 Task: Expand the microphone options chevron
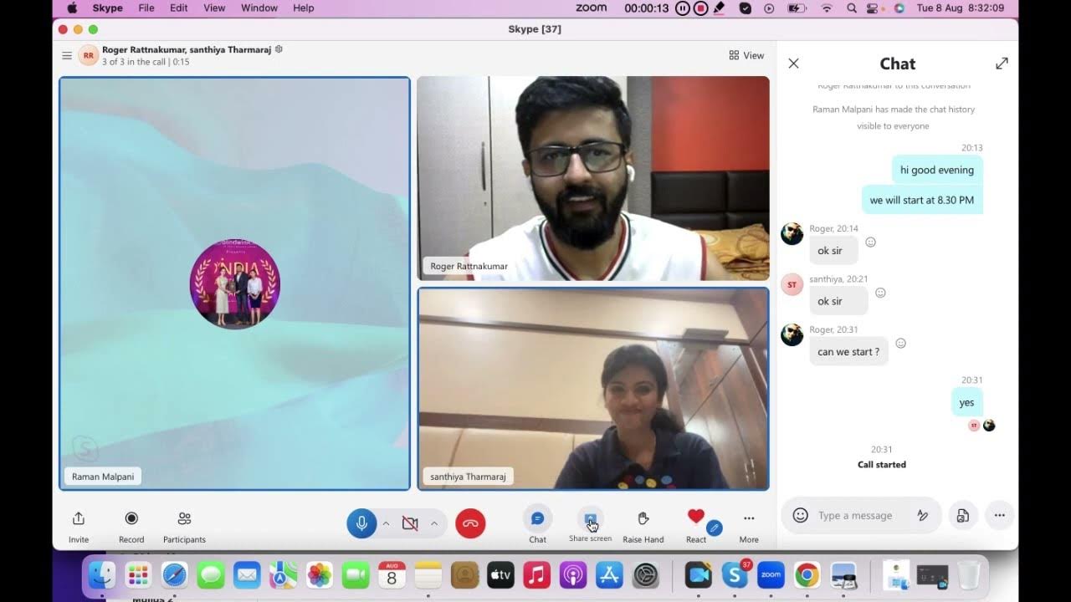click(x=386, y=523)
